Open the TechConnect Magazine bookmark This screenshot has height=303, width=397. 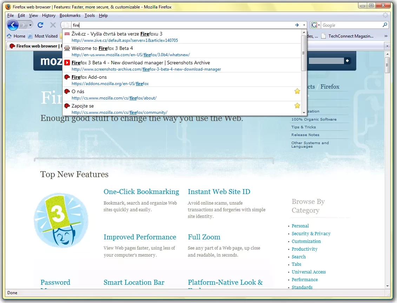click(x=348, y=36)
